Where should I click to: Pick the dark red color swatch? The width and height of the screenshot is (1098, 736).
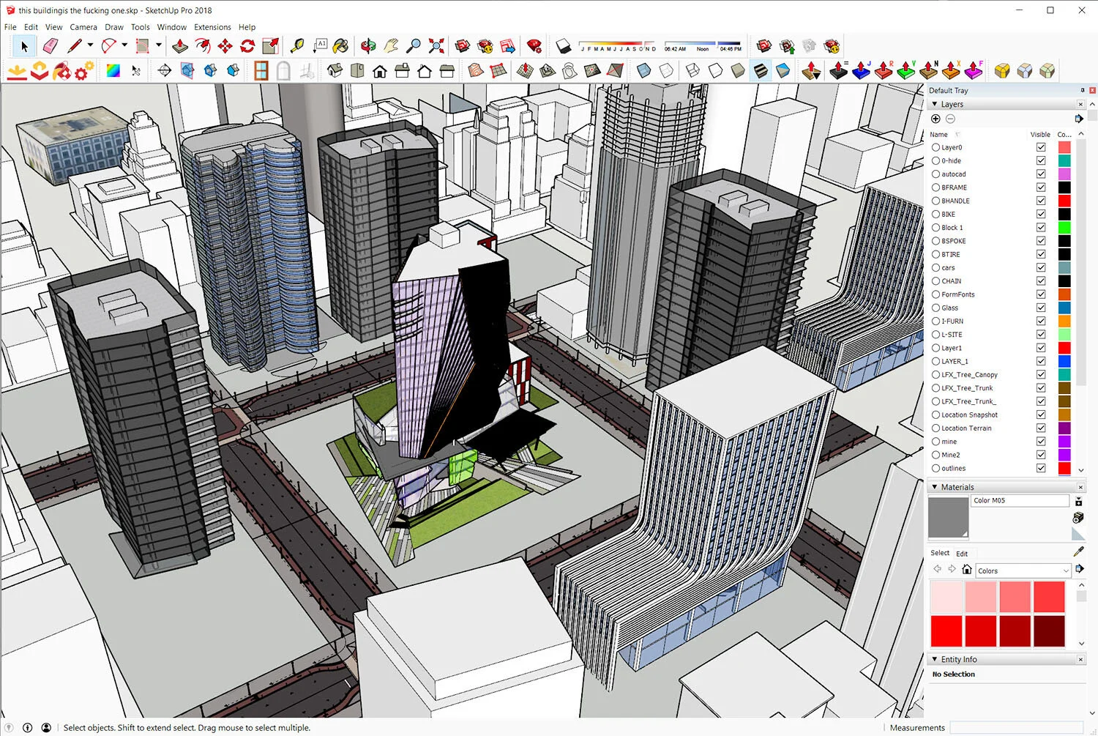click(x=1050, y=631)
